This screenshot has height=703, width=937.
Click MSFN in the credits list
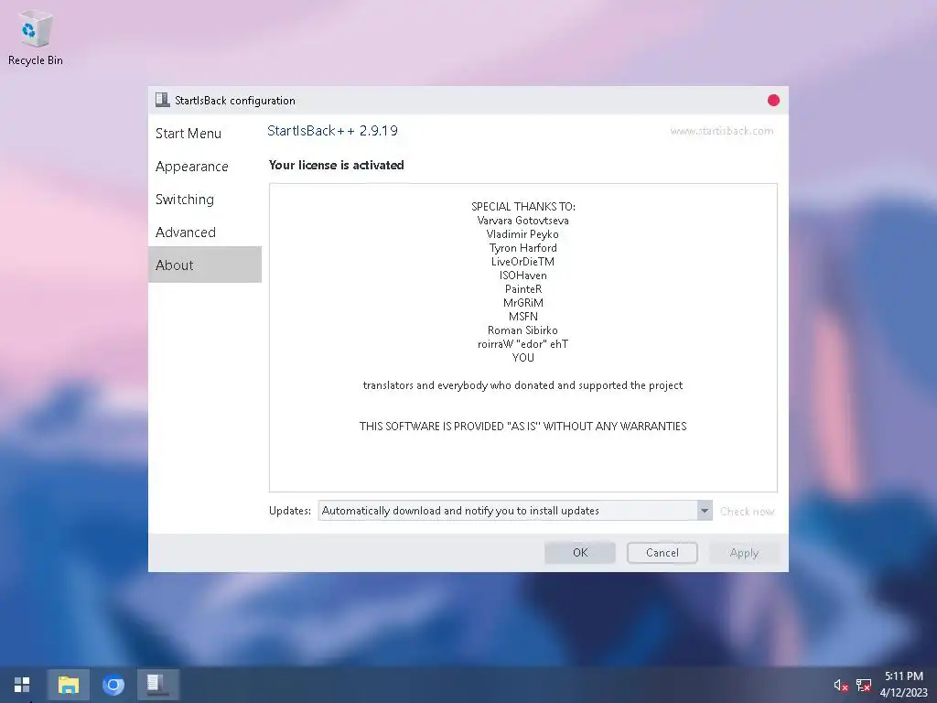click(522, 317)
